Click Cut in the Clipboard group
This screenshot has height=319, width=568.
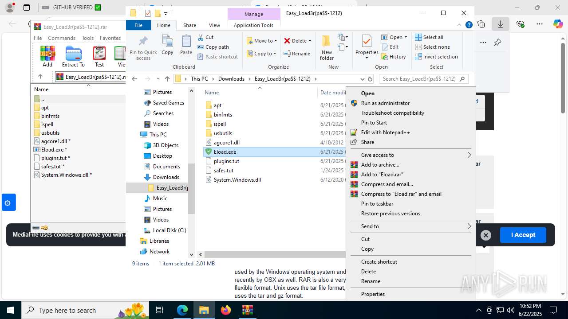[205, 37]
